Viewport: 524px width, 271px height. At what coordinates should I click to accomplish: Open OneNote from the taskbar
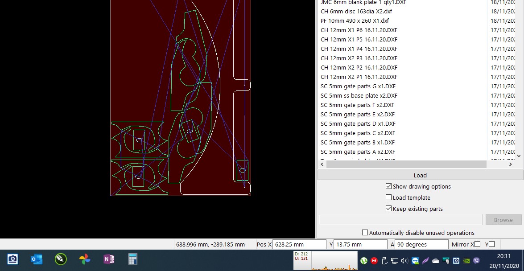109,259
